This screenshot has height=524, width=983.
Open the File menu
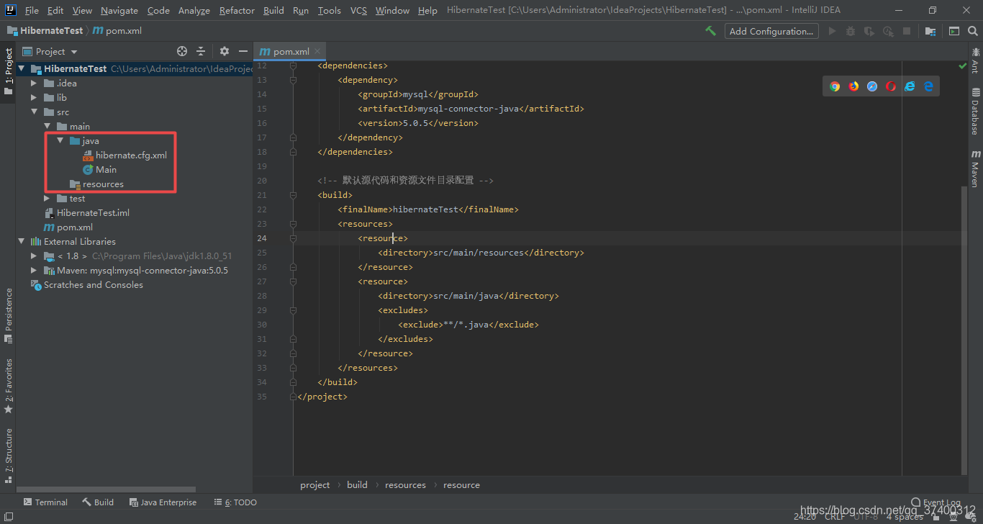click(32, 10)
